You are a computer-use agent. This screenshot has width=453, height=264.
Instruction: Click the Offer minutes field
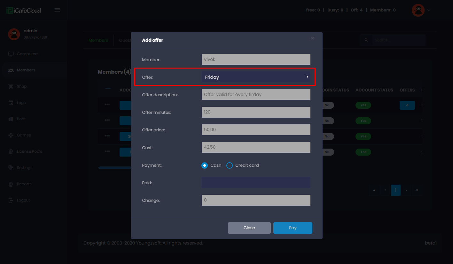pos(256,112)
